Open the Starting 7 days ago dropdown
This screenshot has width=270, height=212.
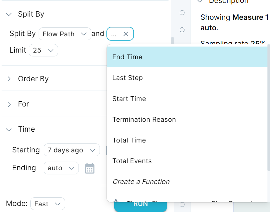click(71, 150)
